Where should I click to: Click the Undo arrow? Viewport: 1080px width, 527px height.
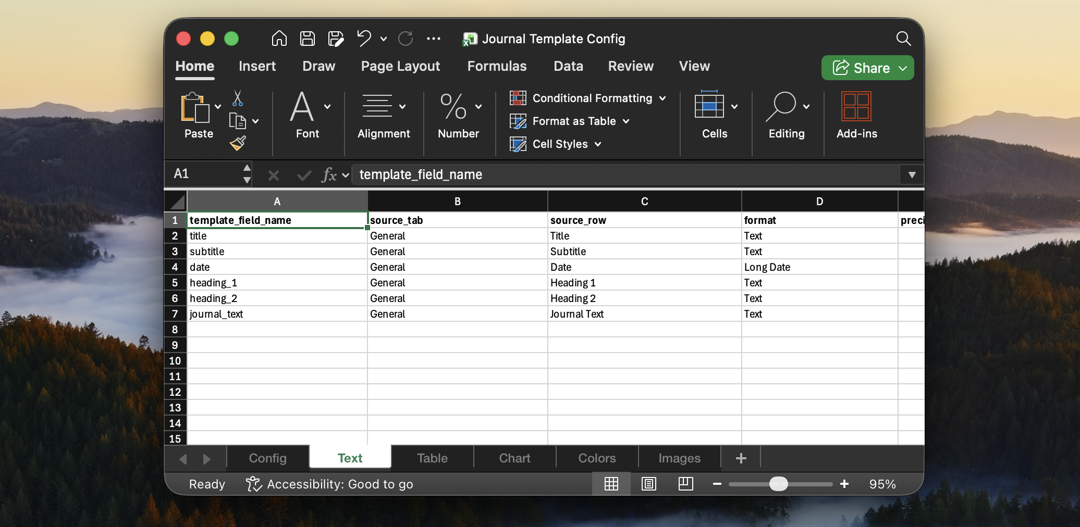(x=364, y=39)
